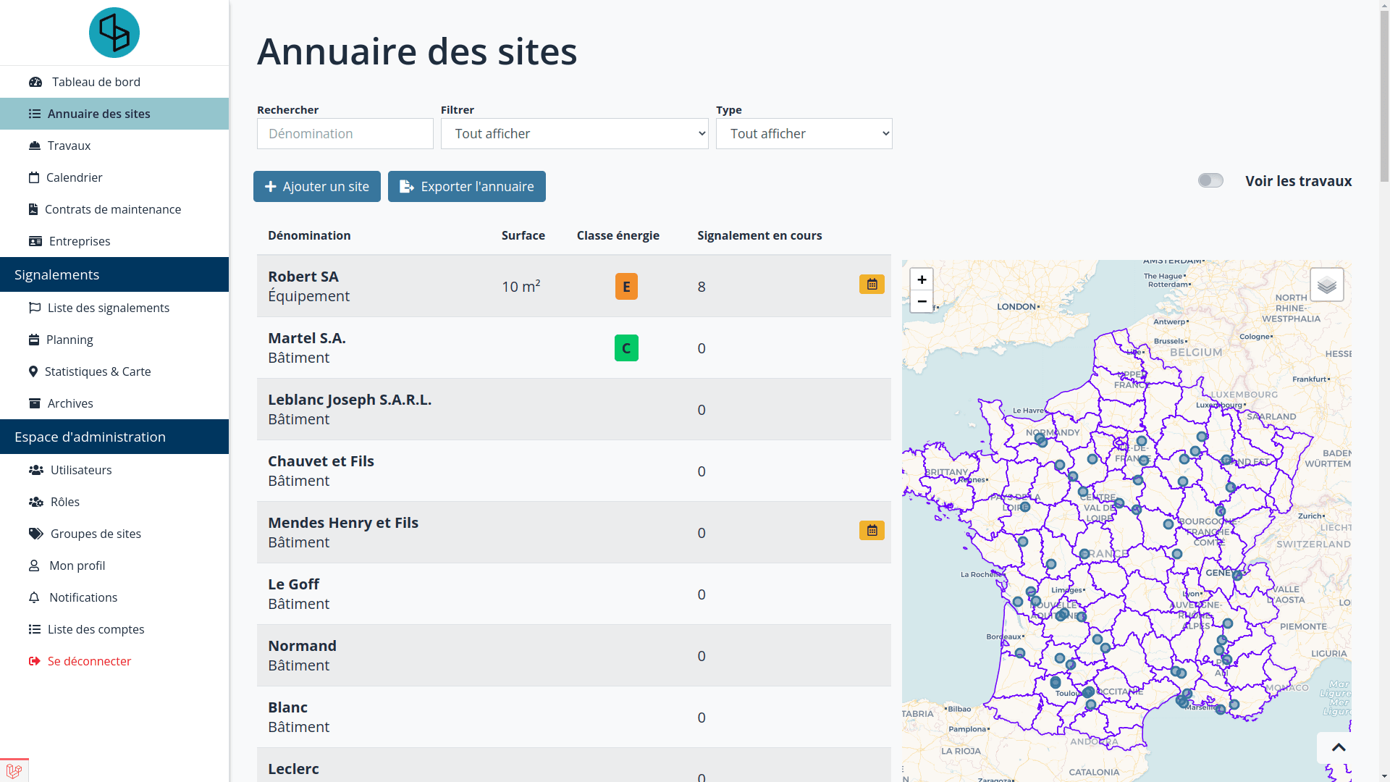This screenshot has width=1390, height=782.
Task: Open Groupes de sites in sidebar
Action: click(x=96, y=534)
